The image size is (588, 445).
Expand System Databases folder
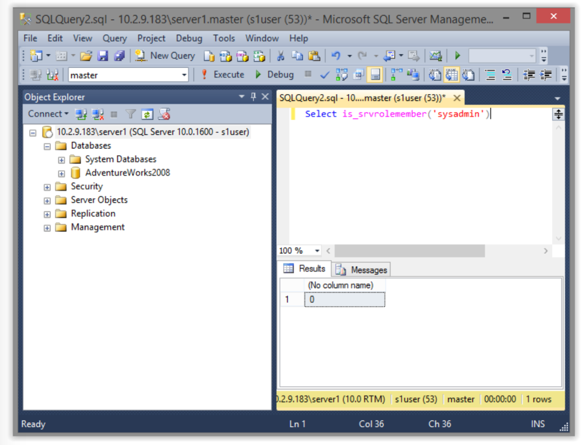pyautogui.click(x=61, y=160)
